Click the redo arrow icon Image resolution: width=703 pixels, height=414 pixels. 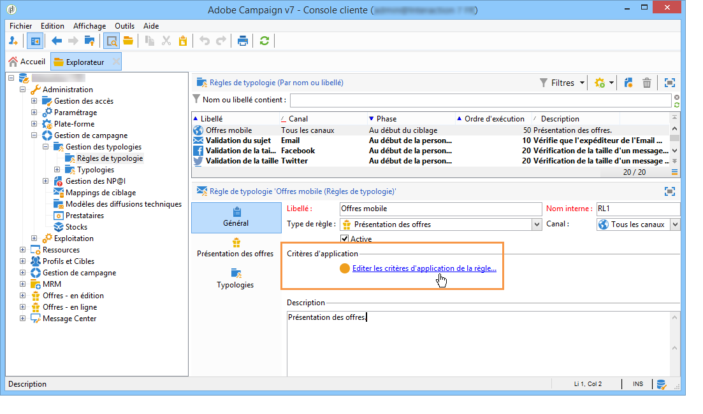point(221,41)
